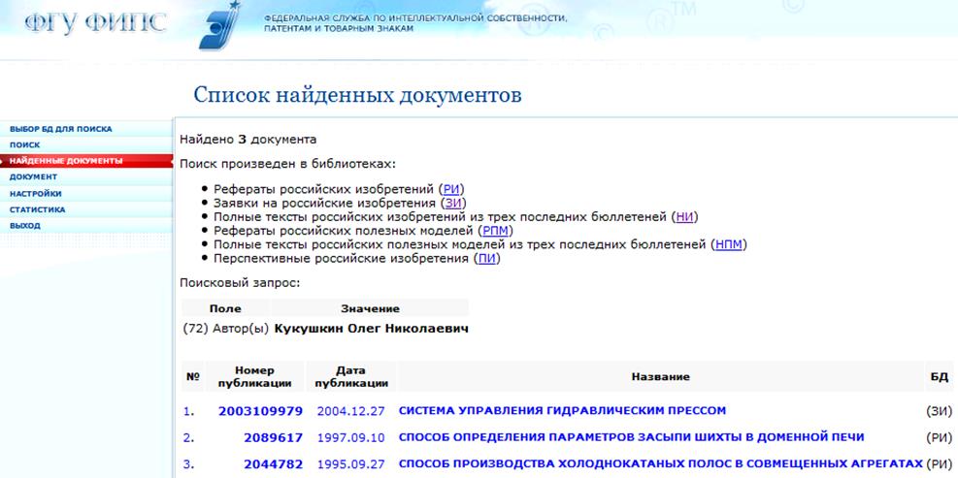Click the Дата публикации column header
Image resolution: width=958 pixels, height=478 pixels.
pyautogui.click(x=350, y=377)
